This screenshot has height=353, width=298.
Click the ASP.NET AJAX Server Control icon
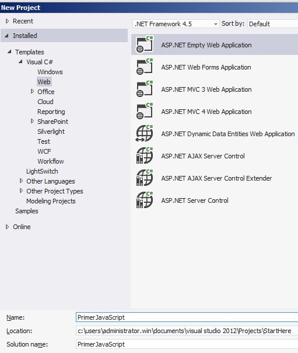tap(145, 156)
